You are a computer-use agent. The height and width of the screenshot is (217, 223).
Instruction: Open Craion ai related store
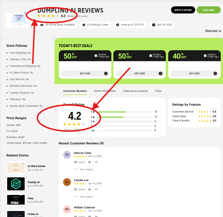[x=33, y=214]
